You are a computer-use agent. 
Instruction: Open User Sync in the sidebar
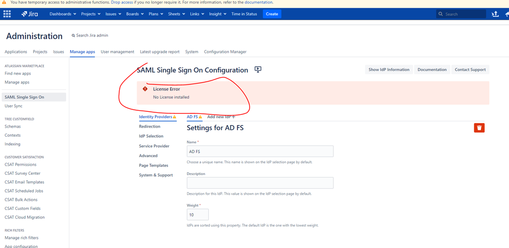(14, 106)
